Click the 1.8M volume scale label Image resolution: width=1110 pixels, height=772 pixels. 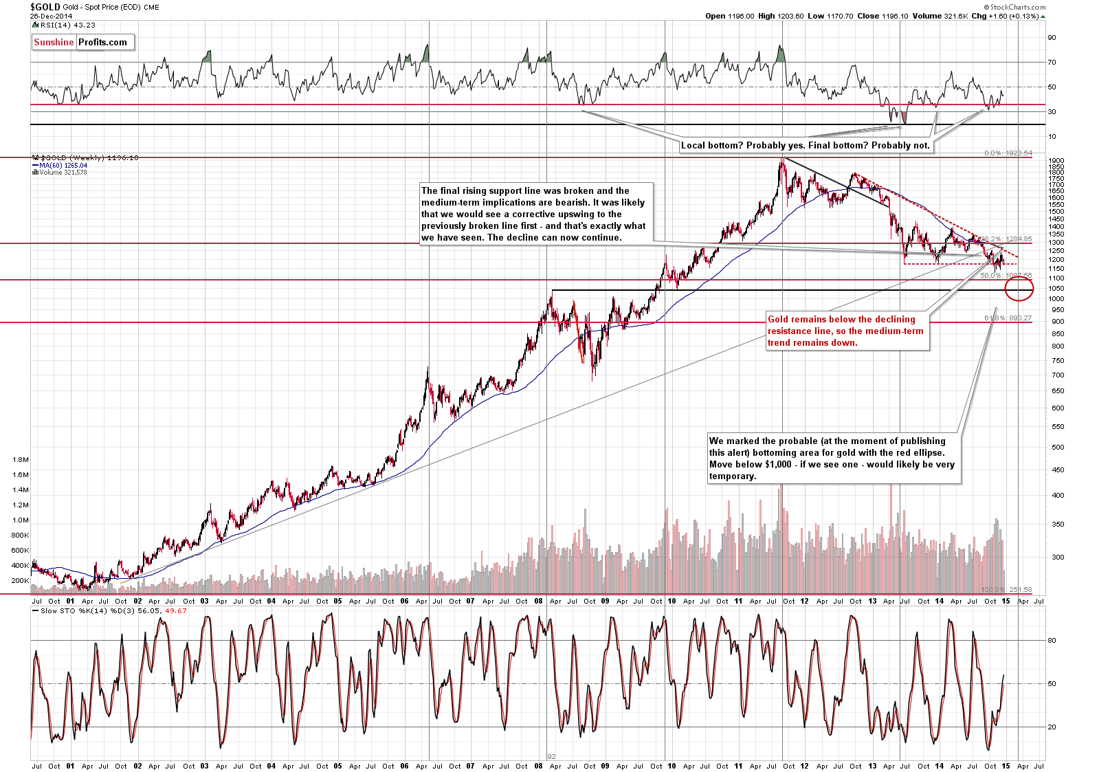[21, 459]
